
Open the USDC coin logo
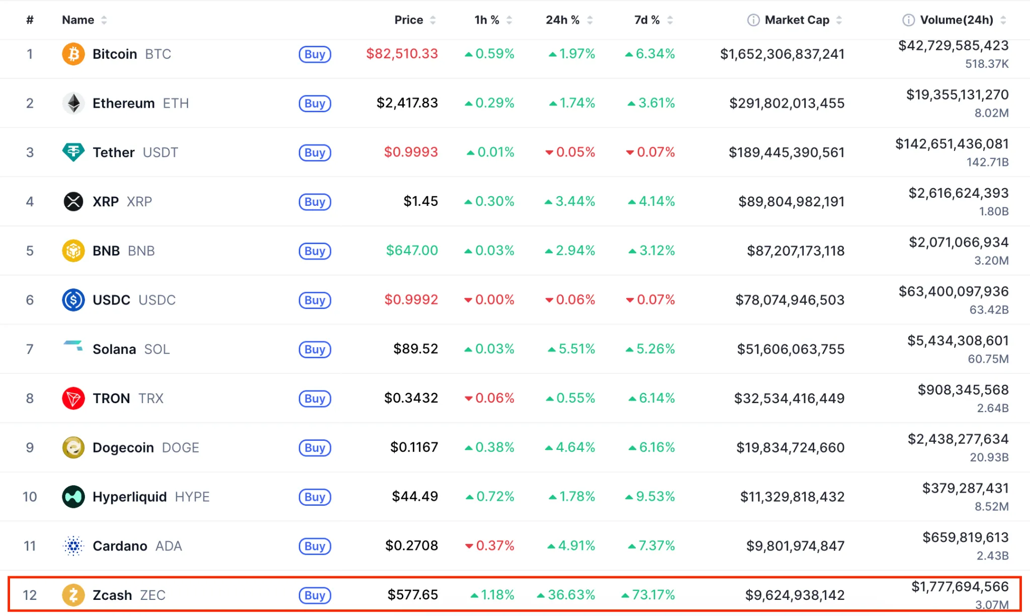point(73,300)
